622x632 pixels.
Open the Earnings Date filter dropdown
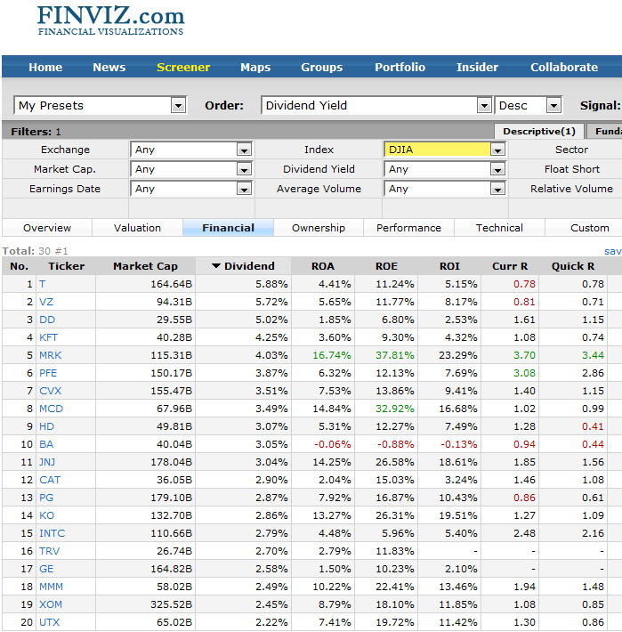click(191, 189)
